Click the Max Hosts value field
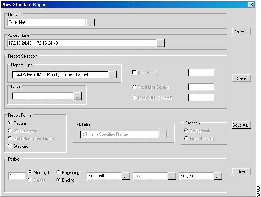Viewport: 261px width, 197px height. (x=201, y=72)
